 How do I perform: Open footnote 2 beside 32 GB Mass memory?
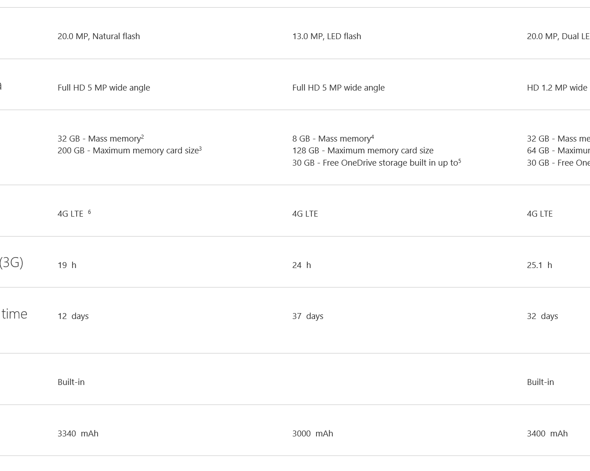(143, 137)
